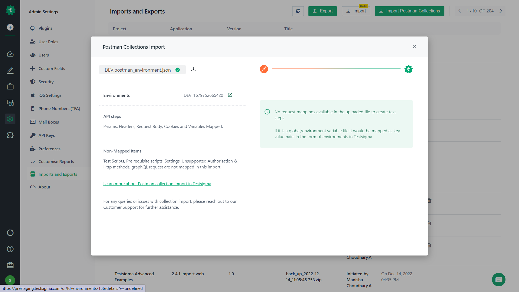The width and height of the screenshot is (519, 292).
Task: Click DEV.postman_environment.json file chip
Action: 142,70
